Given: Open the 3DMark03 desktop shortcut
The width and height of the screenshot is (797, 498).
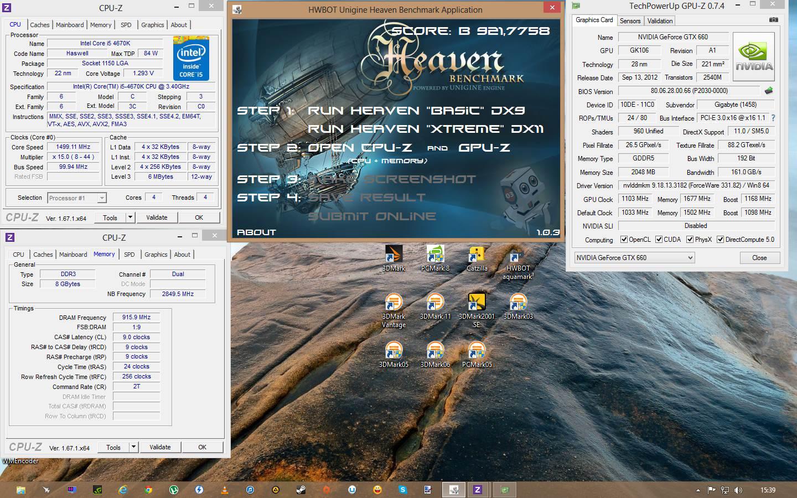Looking at the screenshot, I should pyautogui.click(x=518, y=307).
